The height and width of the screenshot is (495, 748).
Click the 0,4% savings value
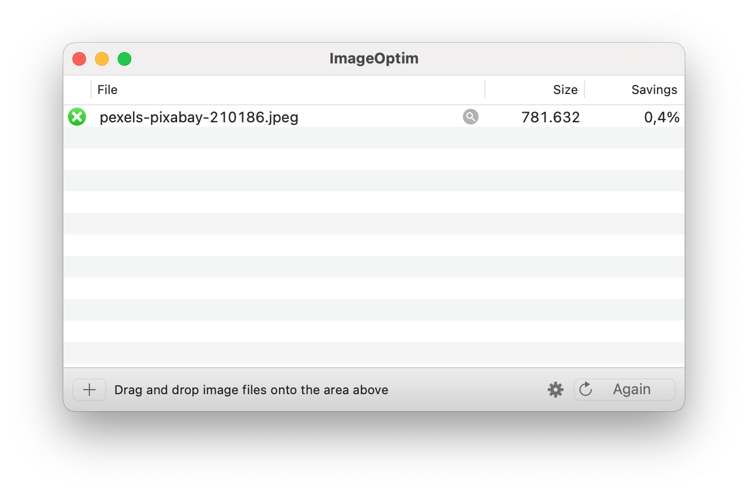tap(661, 117)
